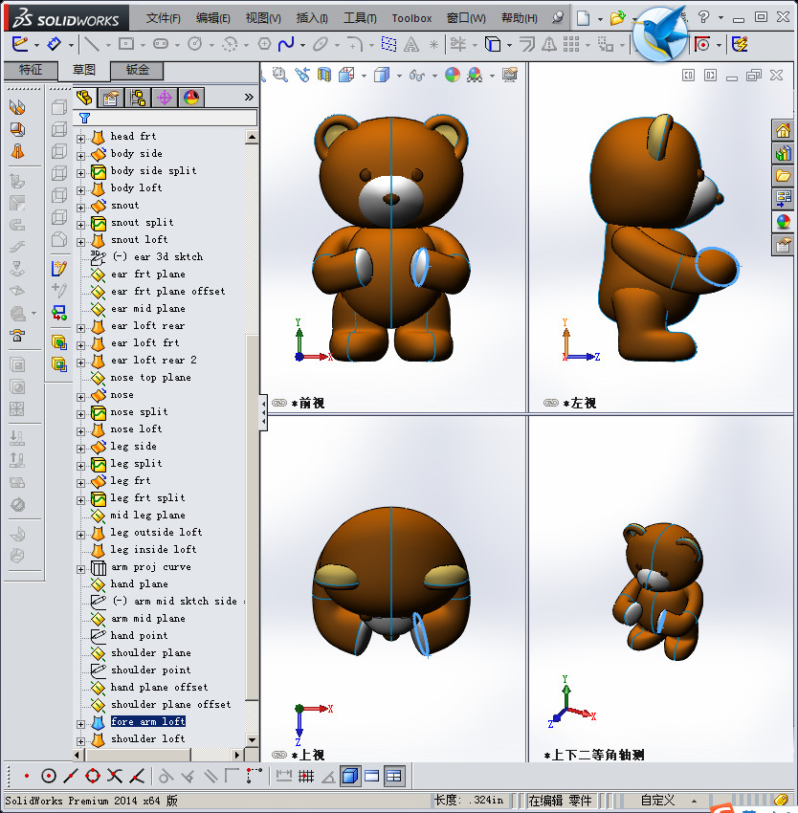Select the Circle sketch tool
The height and width of the screenshot is (813, 798).
click(x=195, y=44)
